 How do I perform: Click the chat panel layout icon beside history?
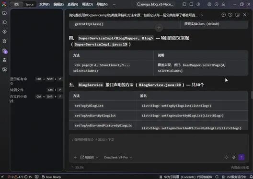tap(238, 15)
